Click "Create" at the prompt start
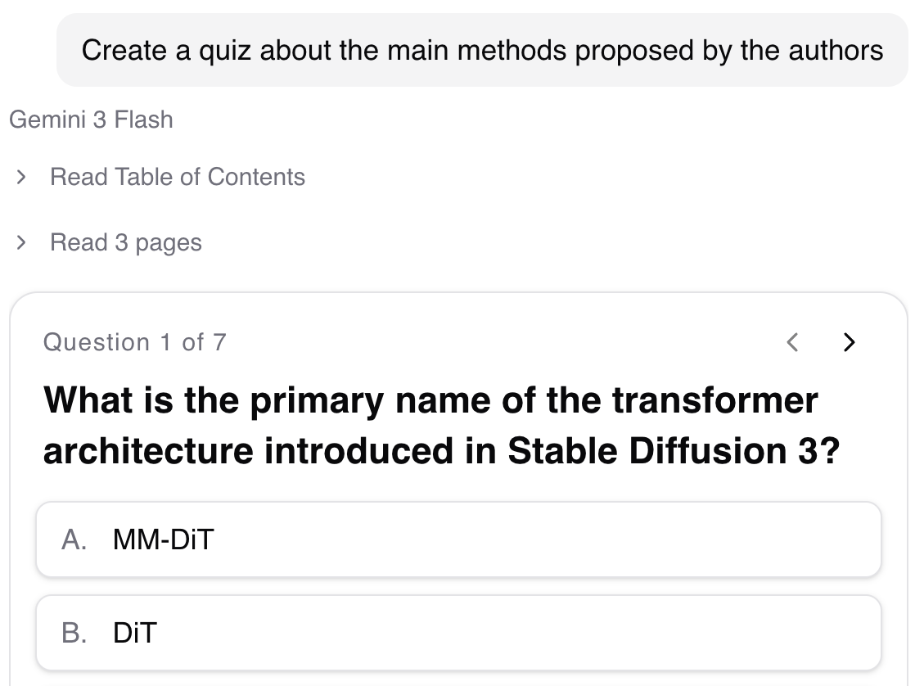The image size is (915, 686). point(124,51)
